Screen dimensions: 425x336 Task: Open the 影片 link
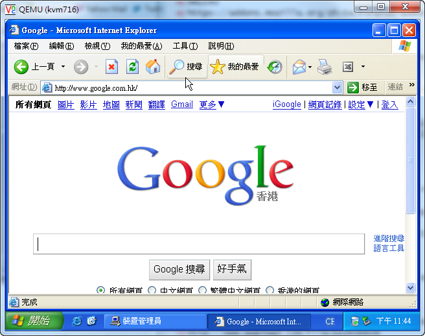coord(88,104)
